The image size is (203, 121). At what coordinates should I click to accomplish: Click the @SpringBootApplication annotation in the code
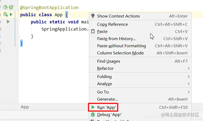click(x=49, y=7)
